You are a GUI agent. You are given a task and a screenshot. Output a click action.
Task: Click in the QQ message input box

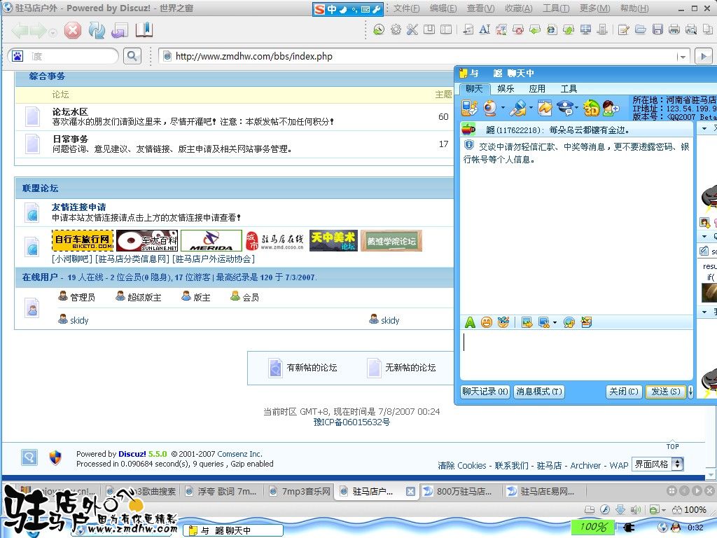[576, 354]
